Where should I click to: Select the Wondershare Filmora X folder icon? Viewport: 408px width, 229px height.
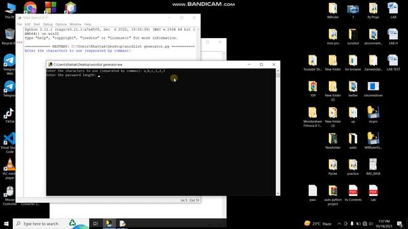(312, 117)
